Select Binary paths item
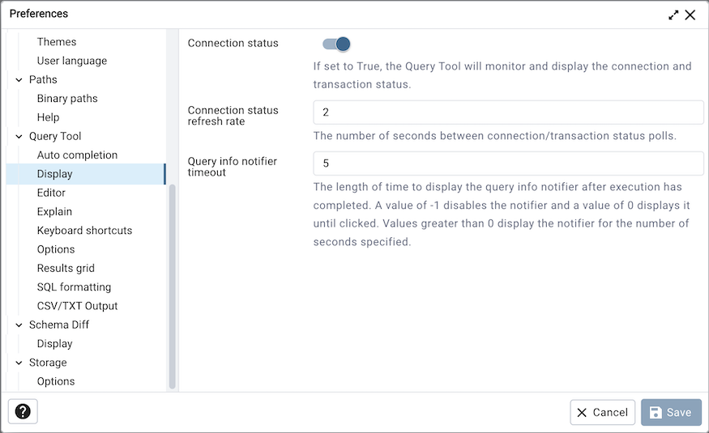 (67, 99)
